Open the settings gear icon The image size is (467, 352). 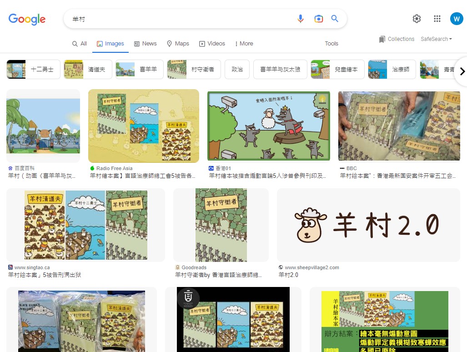pos(417,19)
